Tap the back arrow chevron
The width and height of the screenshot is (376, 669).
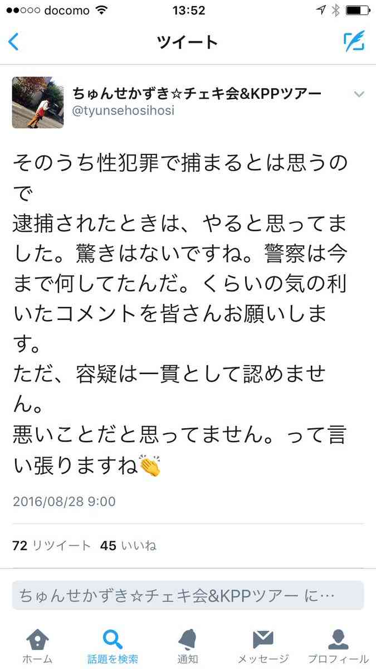coord(13,42)
